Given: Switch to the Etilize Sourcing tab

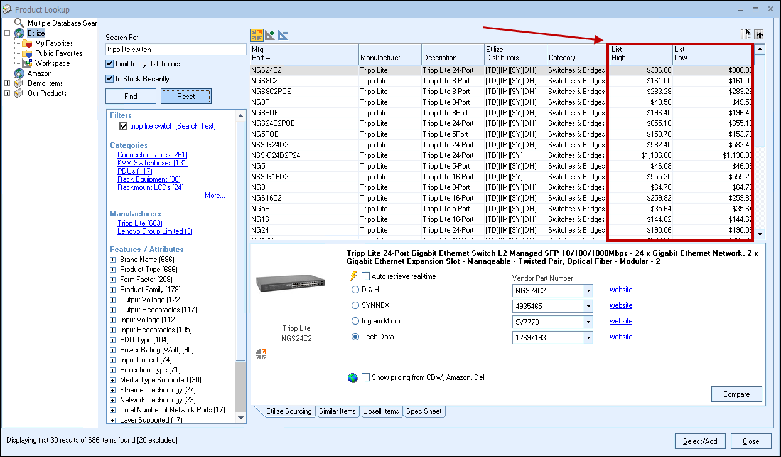Looking at the screenshot, I should (289, 411).
